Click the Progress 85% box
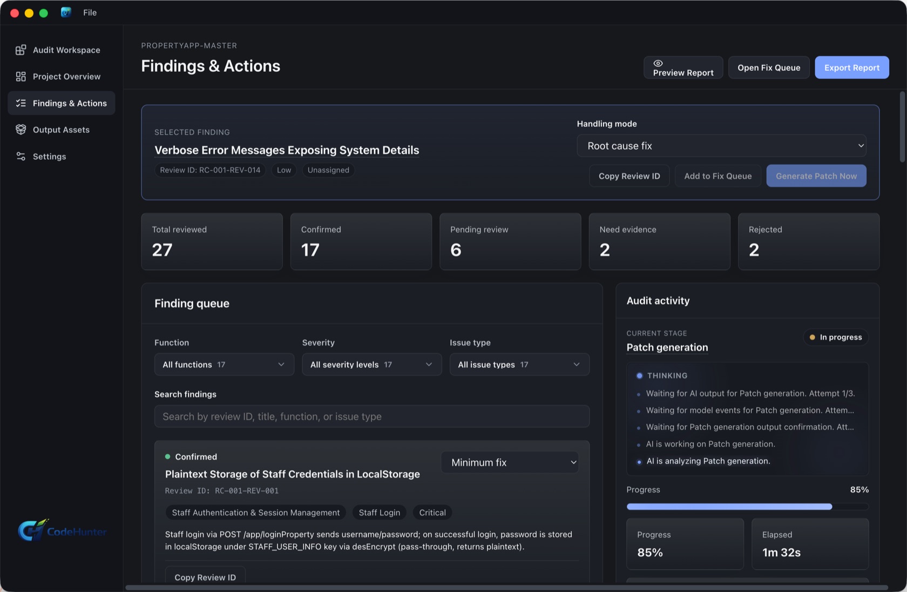The width and height of the screenshot is (907, 592). point(685,544)
